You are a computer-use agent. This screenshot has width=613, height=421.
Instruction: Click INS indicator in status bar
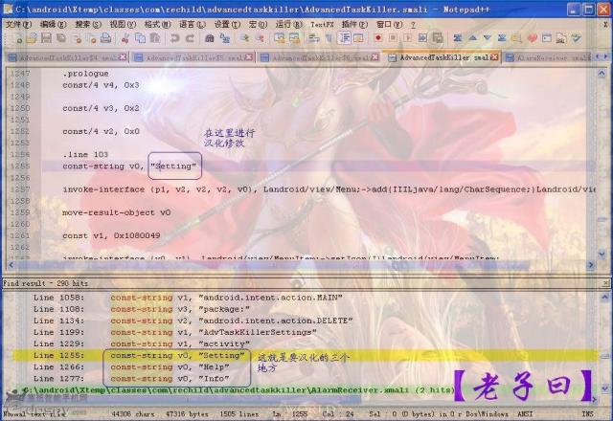click(587, 413)
